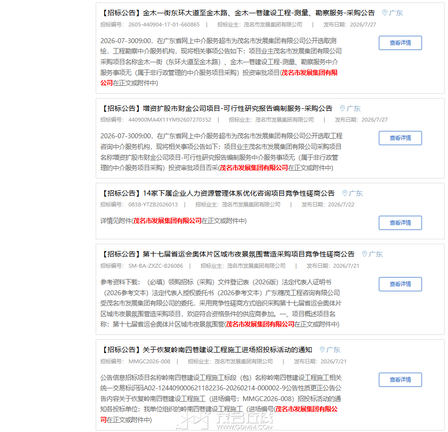Screen dimensions: 448x432
Task: Click tender number 0838-YTZB2026013
Action: tap(153, 204)
